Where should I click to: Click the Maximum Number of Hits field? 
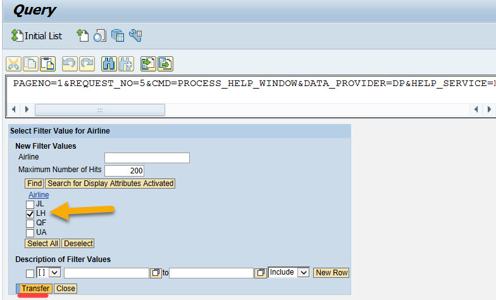tap(124, 171)
